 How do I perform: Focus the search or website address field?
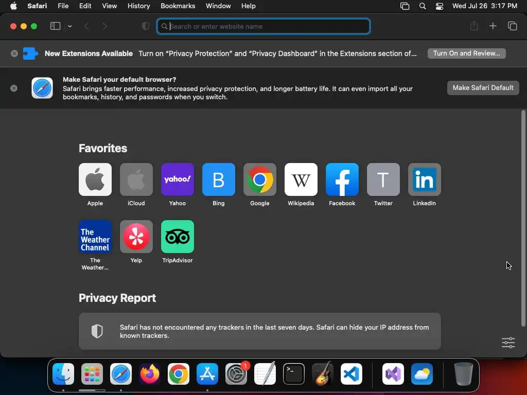click(263, 26)
